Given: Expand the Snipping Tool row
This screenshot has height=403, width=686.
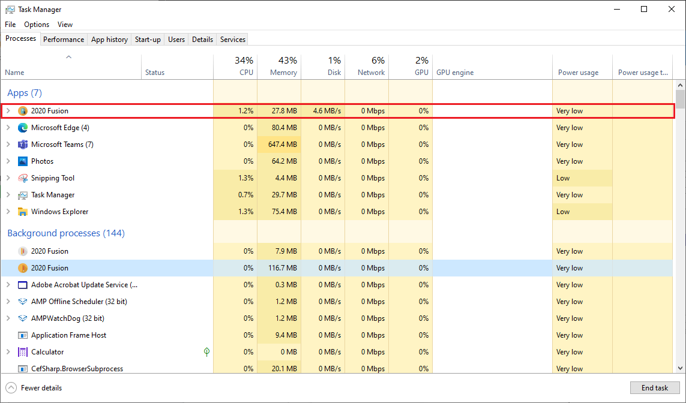Looking at the screenshot, I should (8, 178).
